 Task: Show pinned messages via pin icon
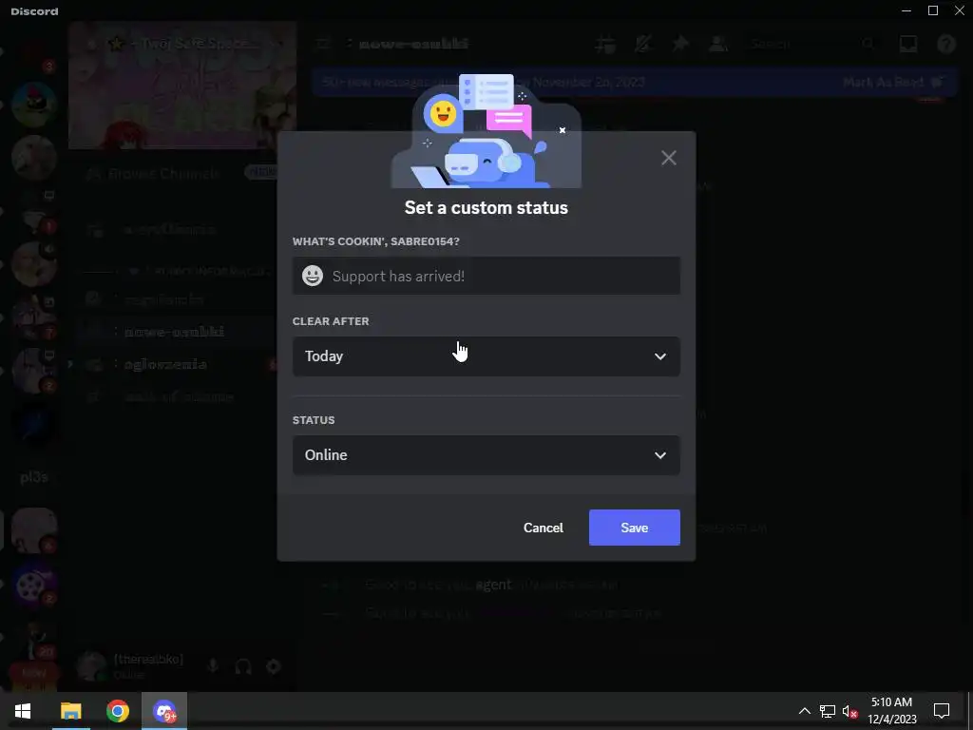tap(680, 44)
